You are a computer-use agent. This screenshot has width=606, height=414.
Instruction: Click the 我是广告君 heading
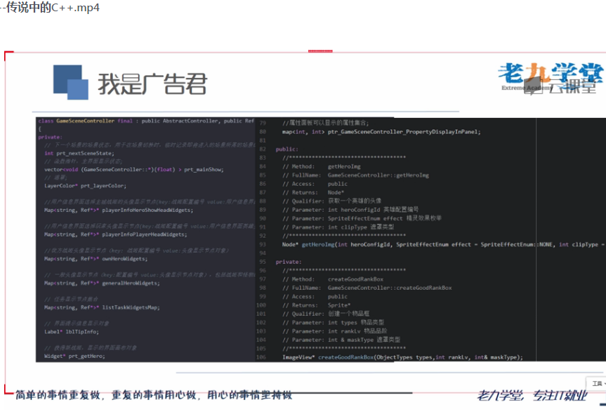tap(152, 84)
